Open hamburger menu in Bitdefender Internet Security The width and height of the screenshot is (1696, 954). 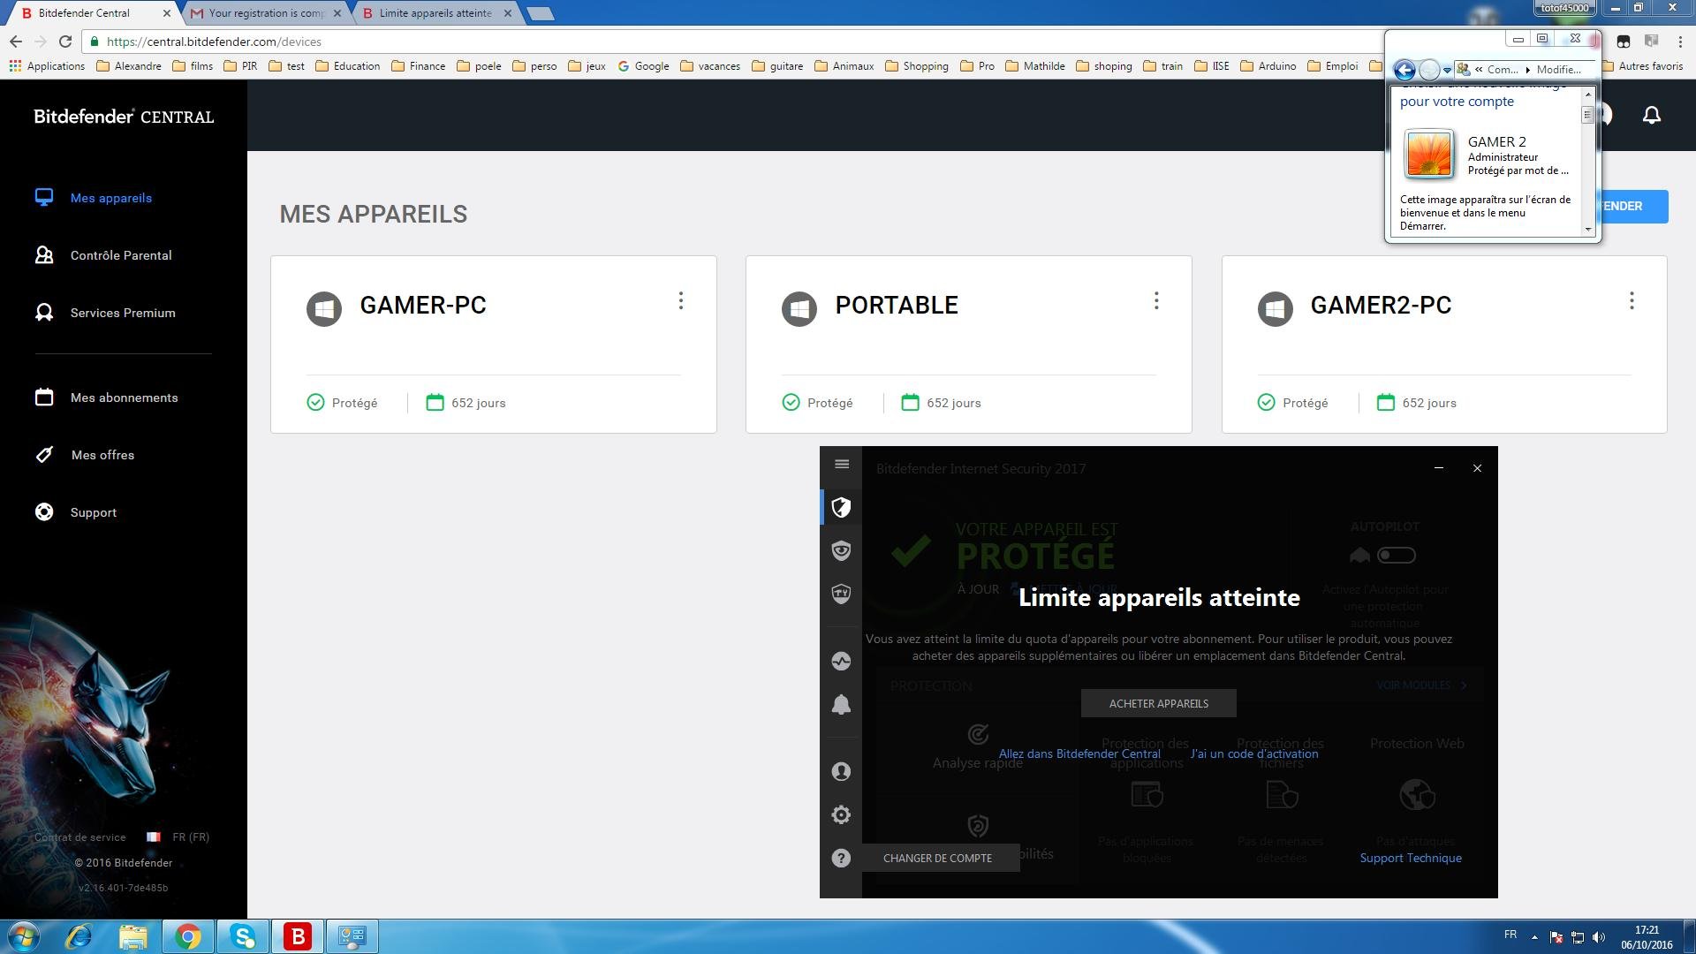[841, 465]
